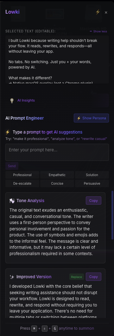Click the Tone Analysis masks icon

click(x=12, y=201)
